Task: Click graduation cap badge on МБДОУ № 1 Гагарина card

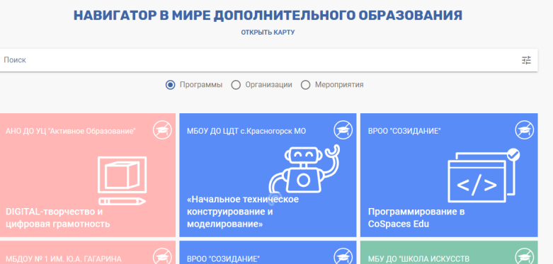Action: [x=162, y=256]
